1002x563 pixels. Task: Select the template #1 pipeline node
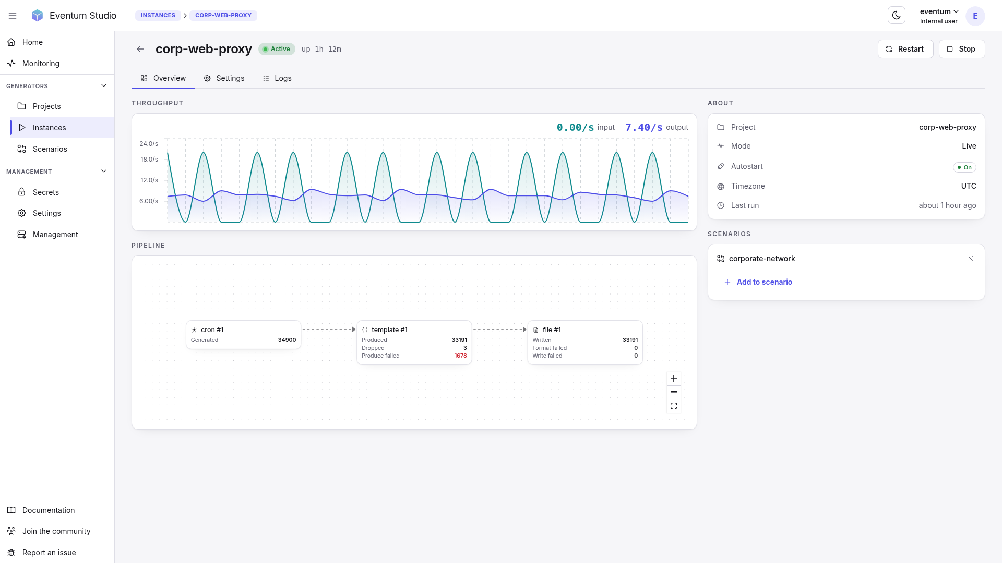[414, 342]
